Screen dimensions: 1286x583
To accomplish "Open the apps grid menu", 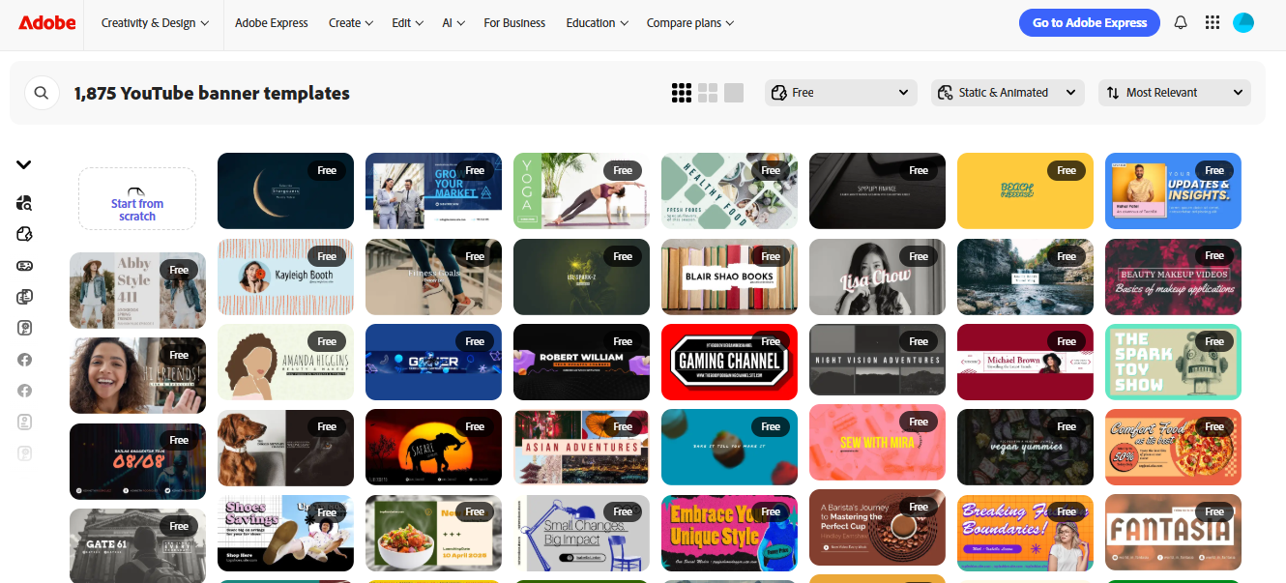I will coord(1213,22).
